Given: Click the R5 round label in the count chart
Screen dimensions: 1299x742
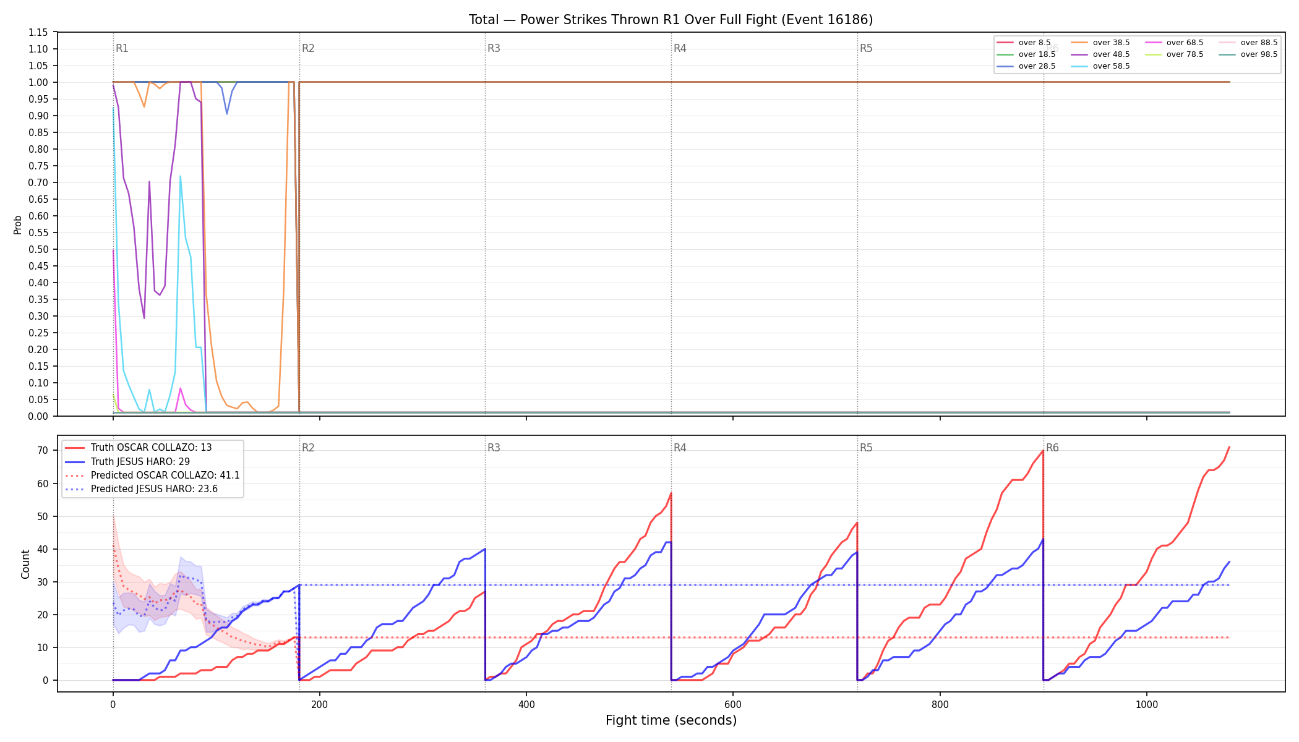Looking at the screenshot, I should pos(866,448).
